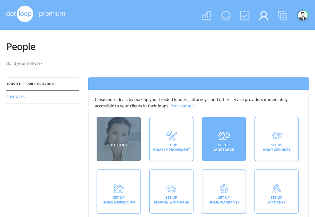Click the Home Improvement crossed-tools icon
Image resolution: width=315 pixels, height=217 pixels.
pyautogui.click(x=171, y=135)
